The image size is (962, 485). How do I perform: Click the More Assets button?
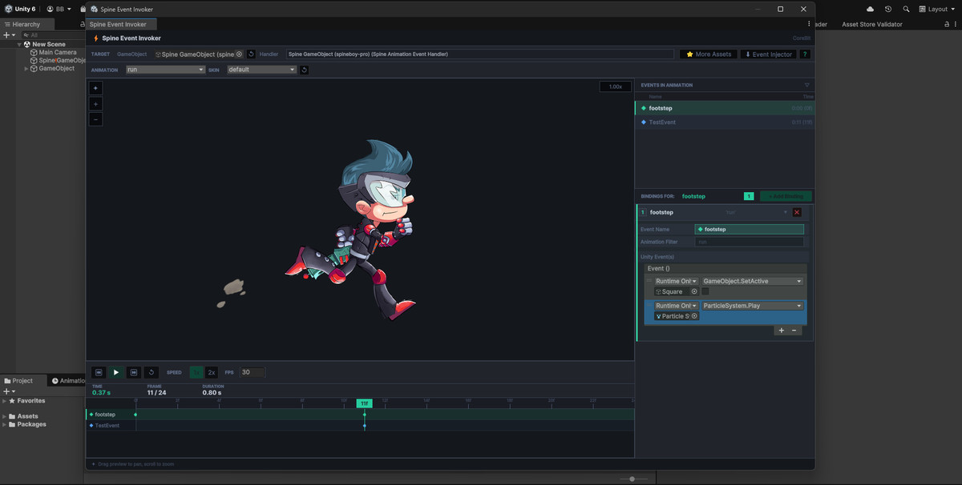709,54
